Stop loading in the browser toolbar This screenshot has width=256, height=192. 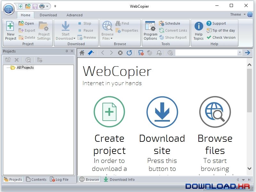coord(120,53)
